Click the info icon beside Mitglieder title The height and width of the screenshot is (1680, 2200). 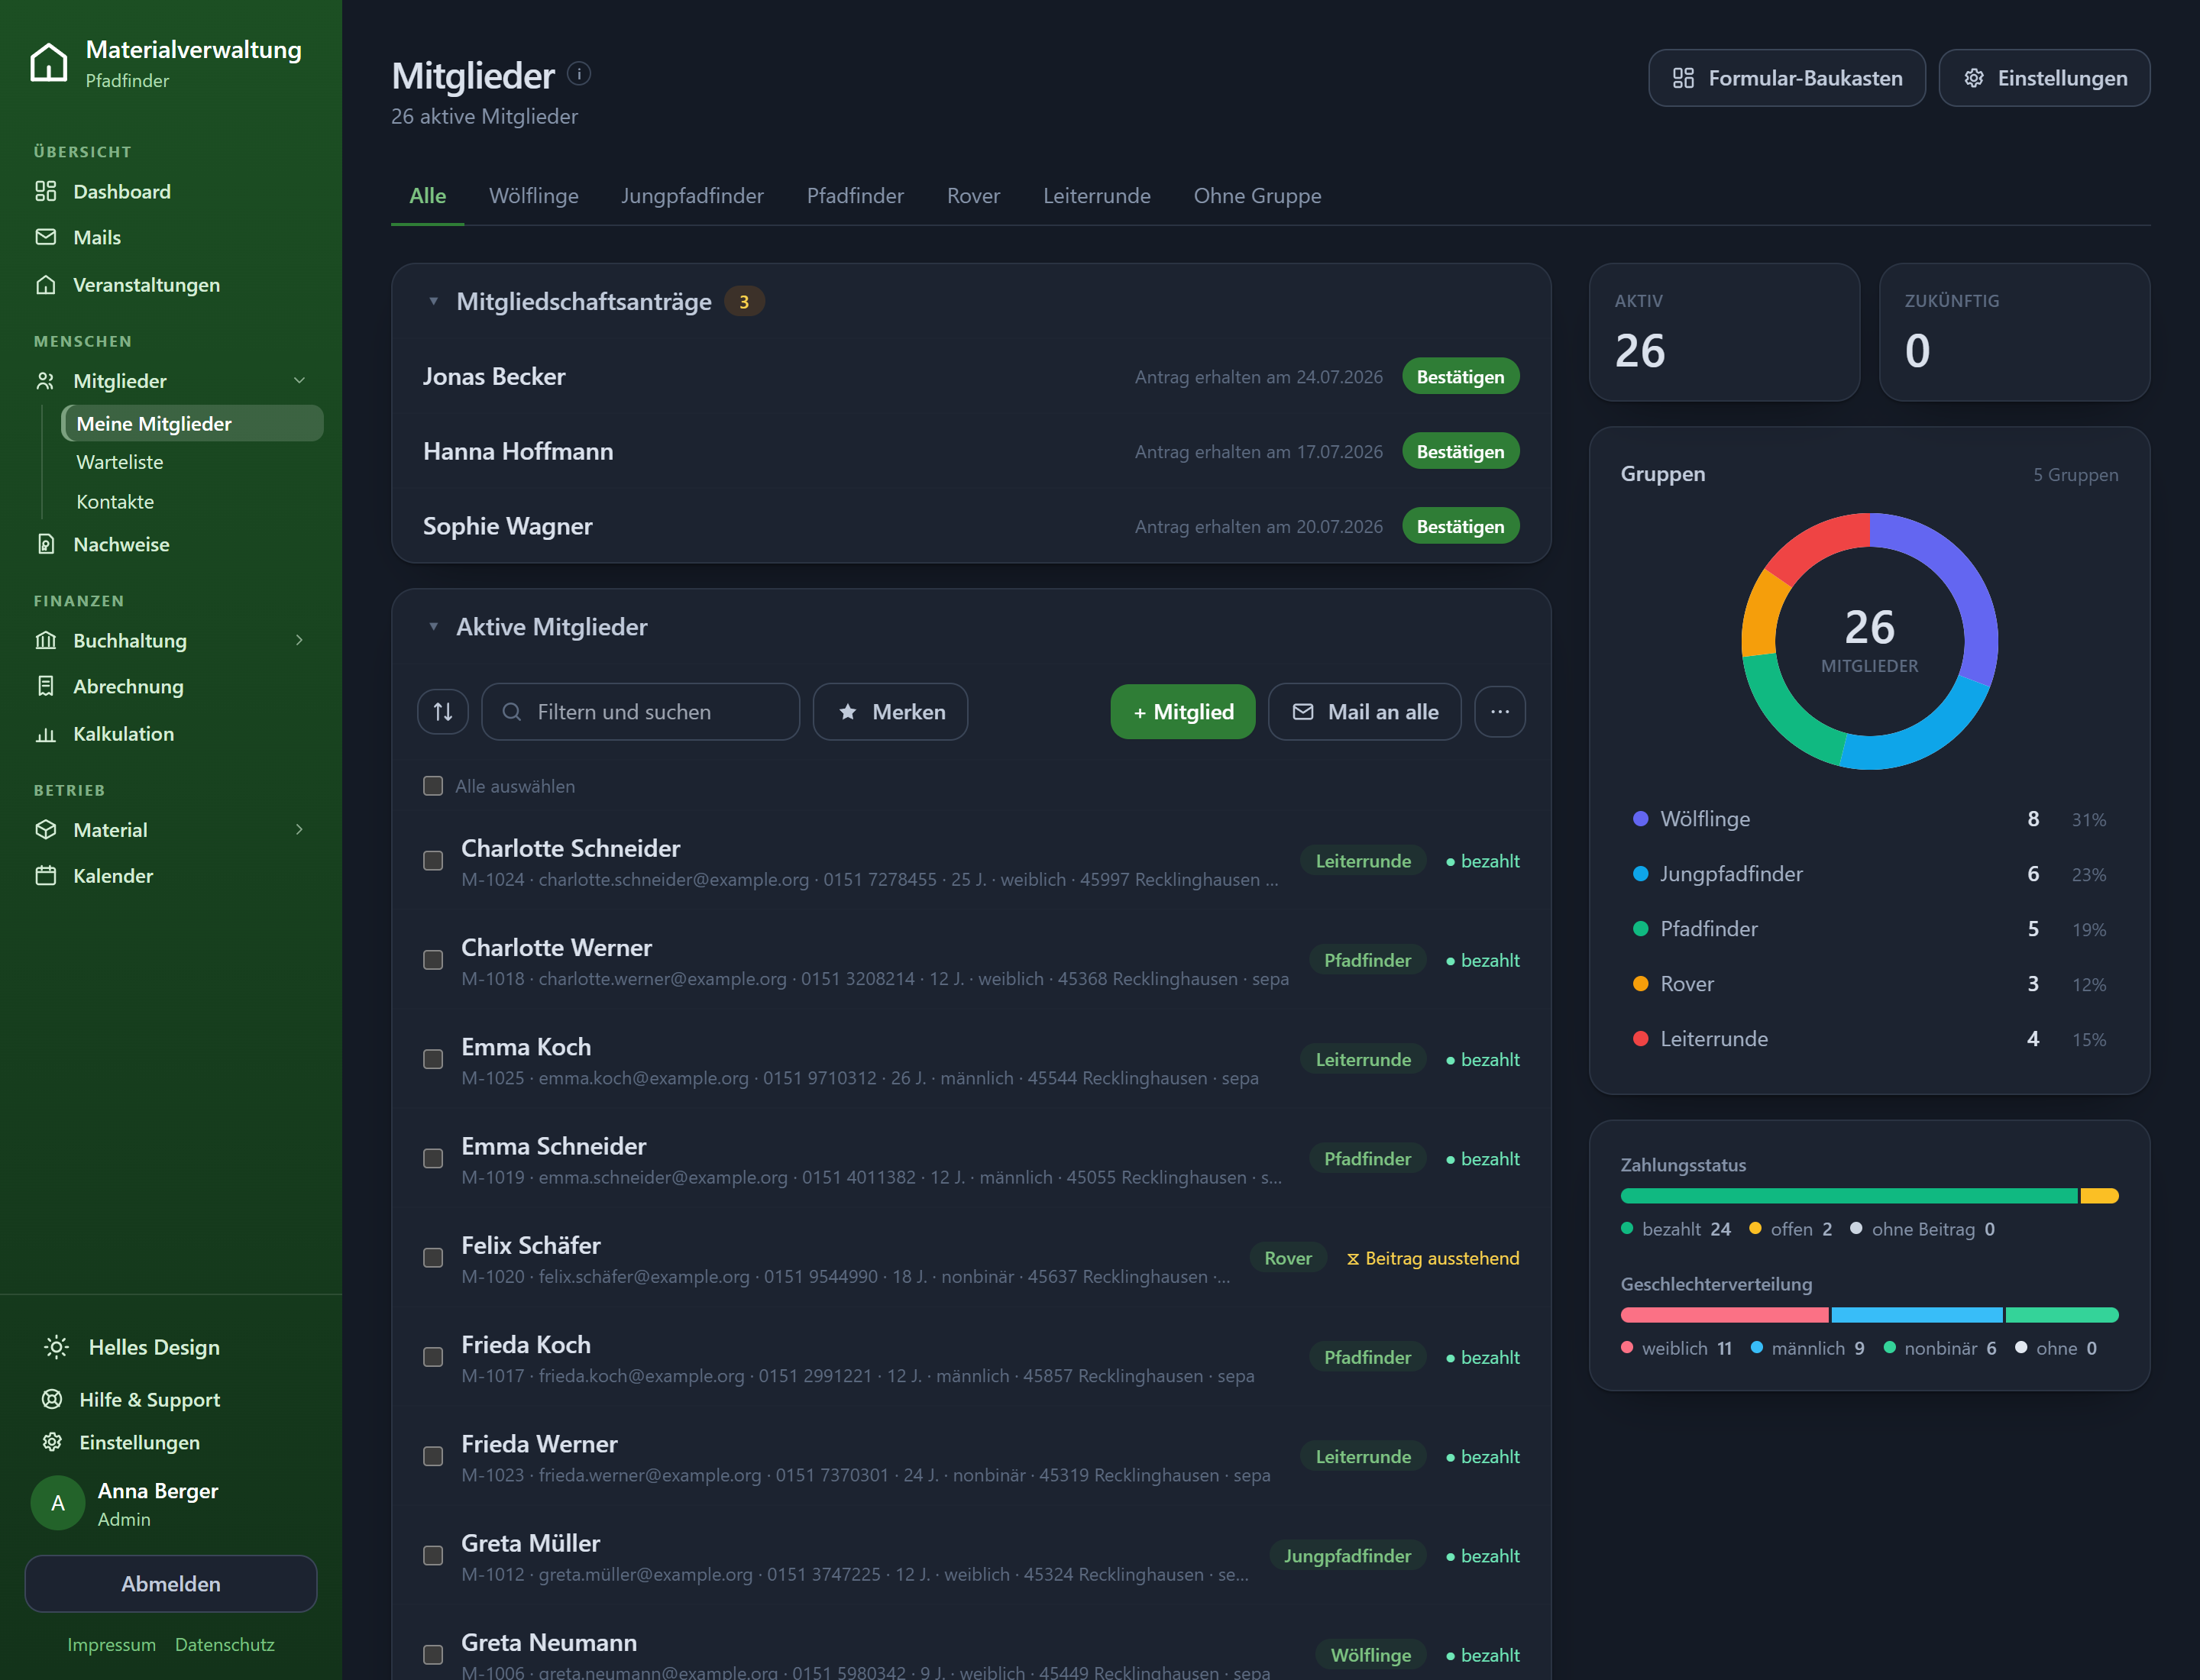[x=578, y=74]
